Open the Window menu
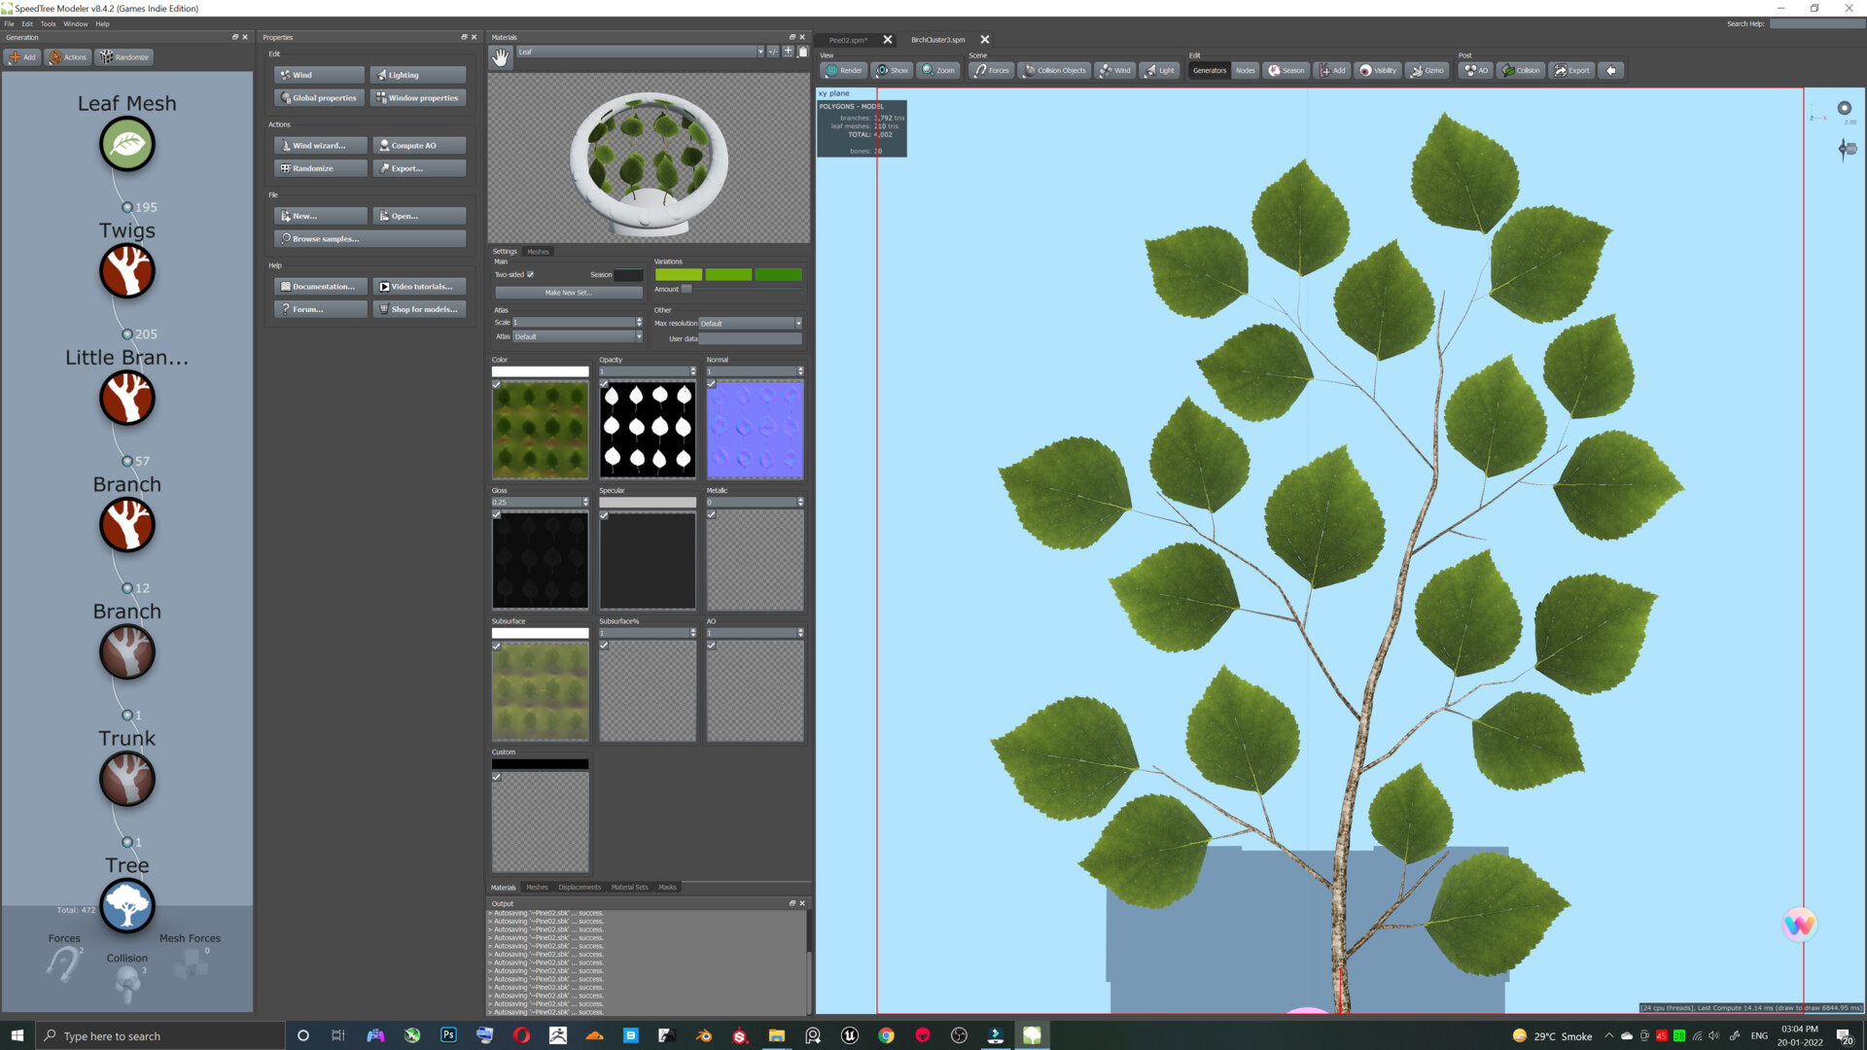 76,23
